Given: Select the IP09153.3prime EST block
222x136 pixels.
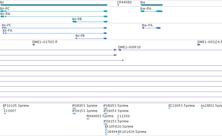Looking at the screenshot, I should [74, 114].
